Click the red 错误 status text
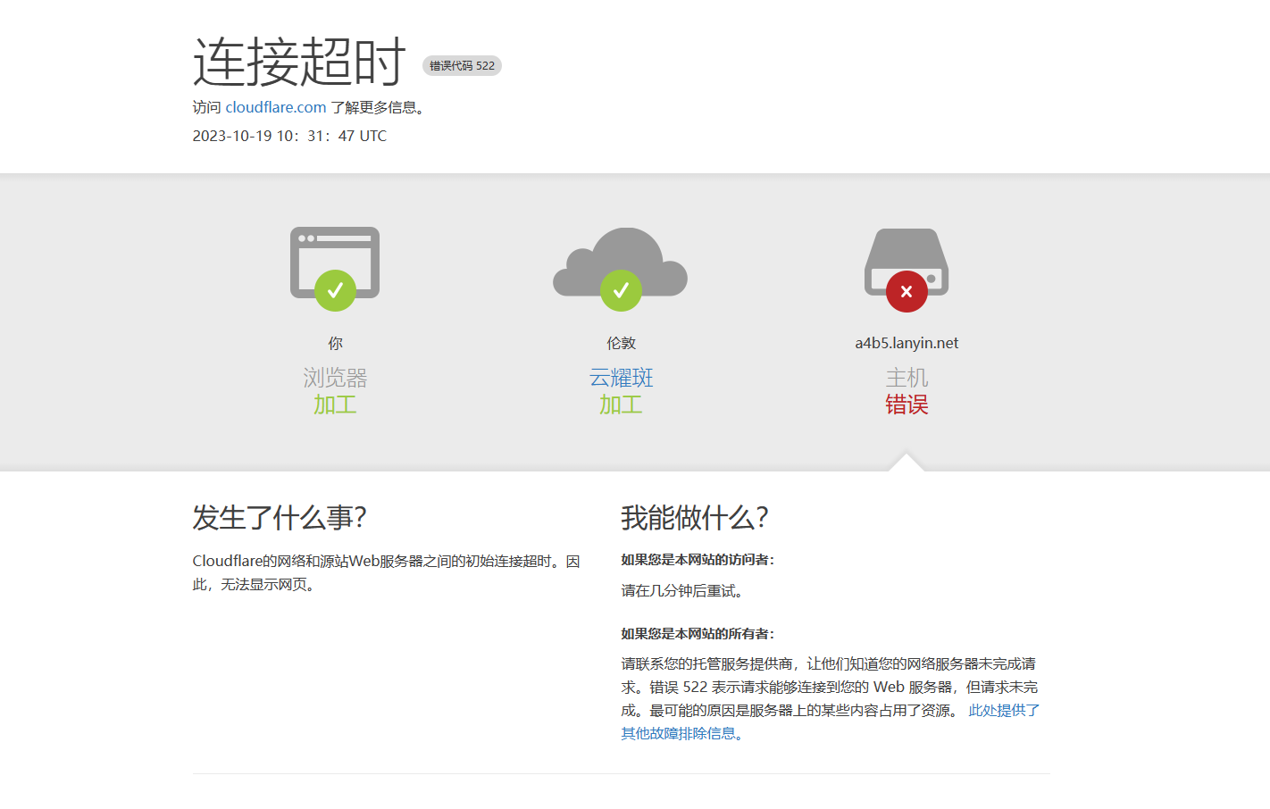Viewport: 1270px width, 809px height. tap(907, 404)
